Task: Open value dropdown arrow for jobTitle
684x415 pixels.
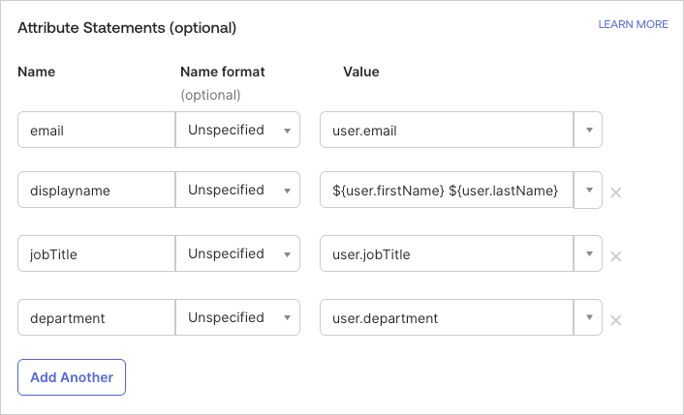Action: (x=588, y=254)
